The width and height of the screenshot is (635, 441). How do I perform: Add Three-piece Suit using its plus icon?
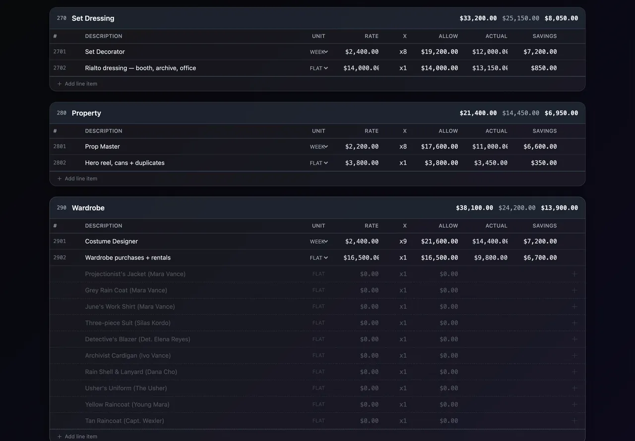[574, 323]
